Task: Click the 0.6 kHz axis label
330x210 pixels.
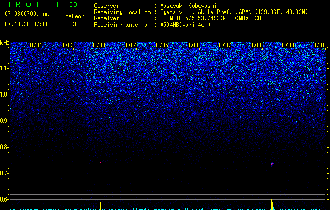Action: (4, 199)
